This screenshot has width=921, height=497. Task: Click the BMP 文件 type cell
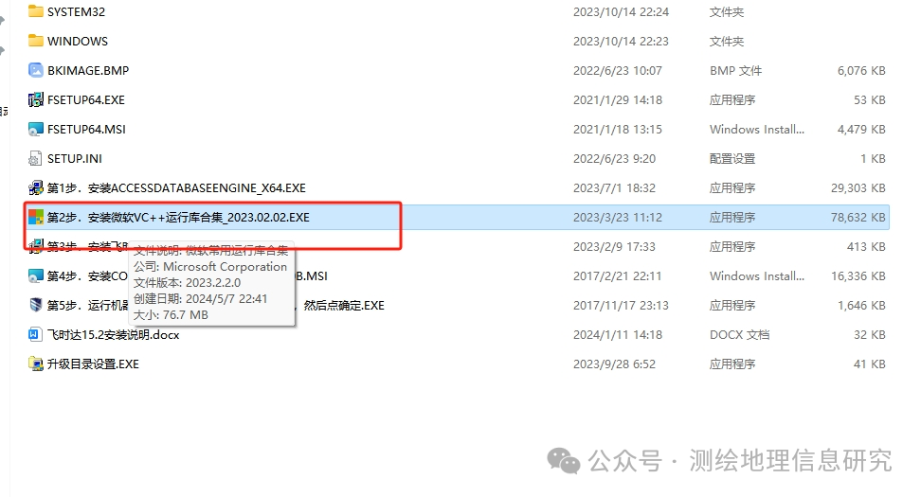(735, 70)
